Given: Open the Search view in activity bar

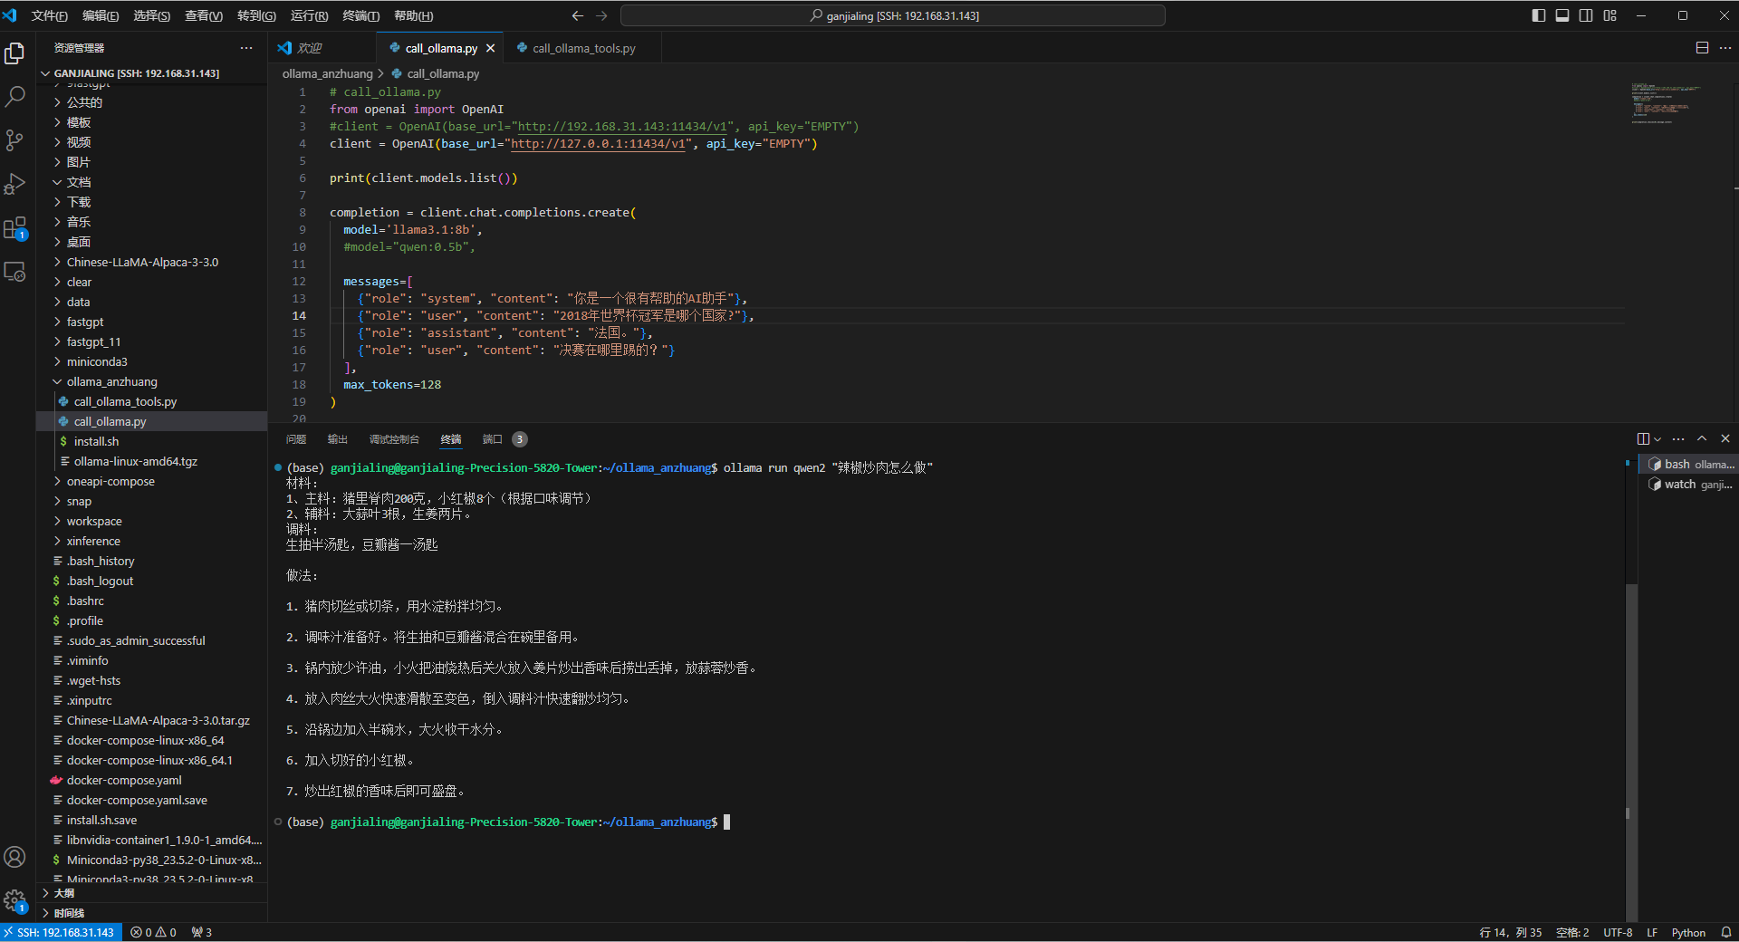Looking at the screenshot, I should [14, 97].
